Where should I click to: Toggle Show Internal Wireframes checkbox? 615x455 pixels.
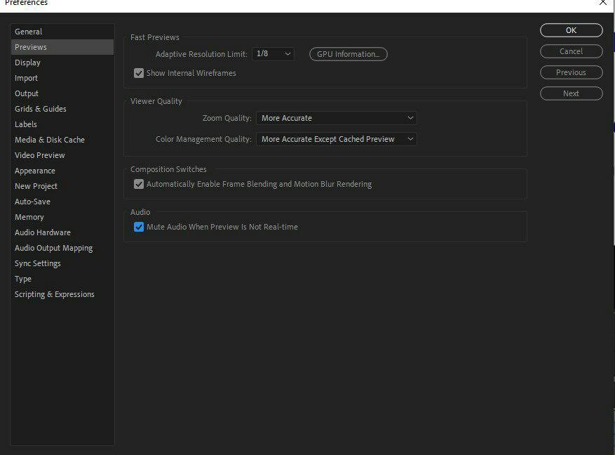click(139, 73)
